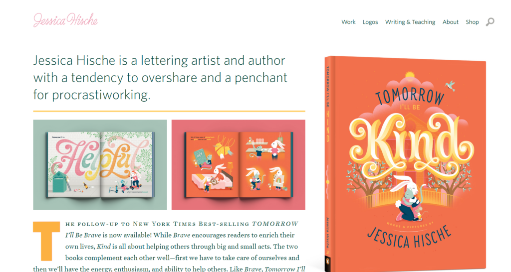Open the Work menu item
The image size is (511, 272).
348,22
